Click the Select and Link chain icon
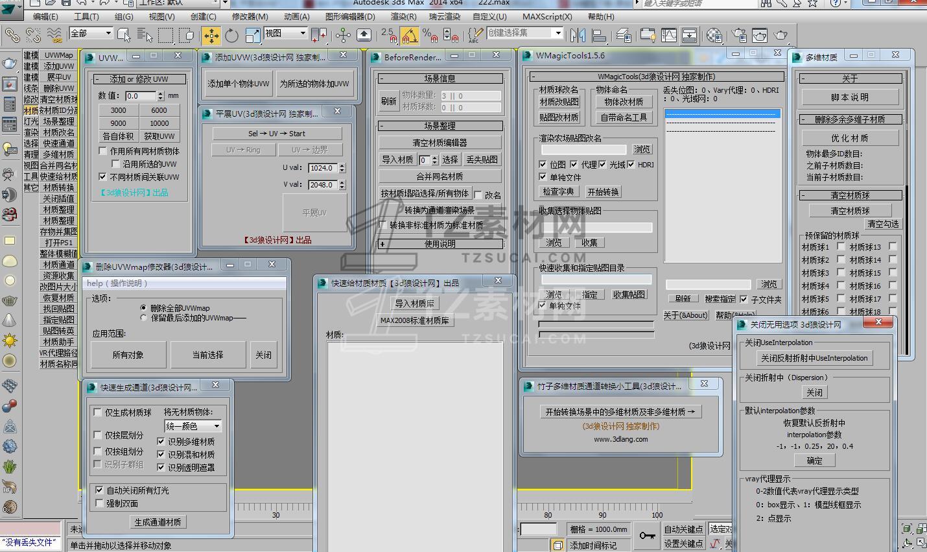The width and height of the screenshot is (927, 552). pos(12,35)
